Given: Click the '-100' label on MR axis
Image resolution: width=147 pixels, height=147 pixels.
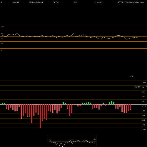Looking at the screenshot, I should click(x=144, y=130).
